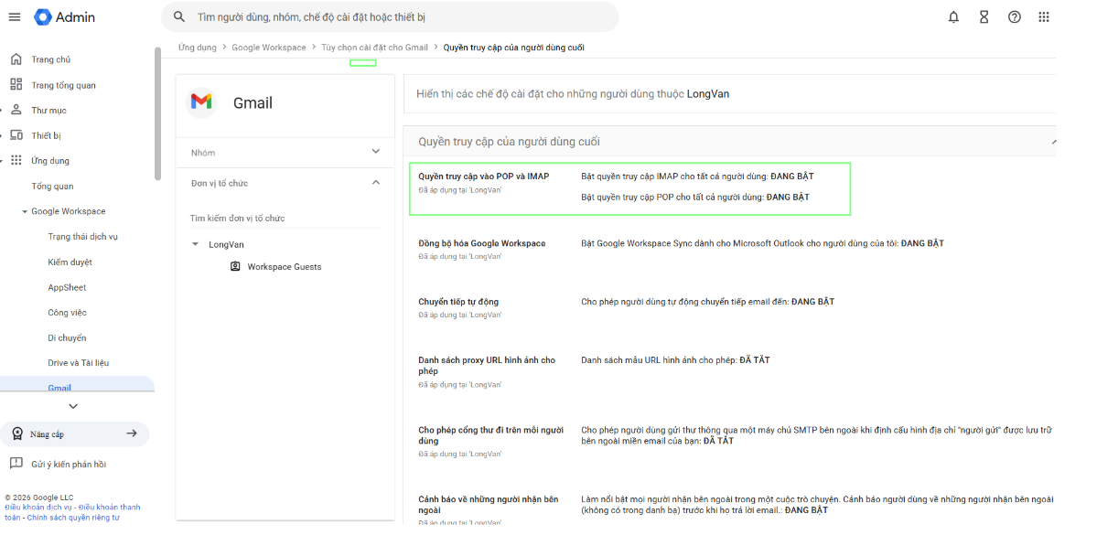Open Tổng quan under Ứng dụng
Screen dimensions: 1097x535
[x=52, y=186]
